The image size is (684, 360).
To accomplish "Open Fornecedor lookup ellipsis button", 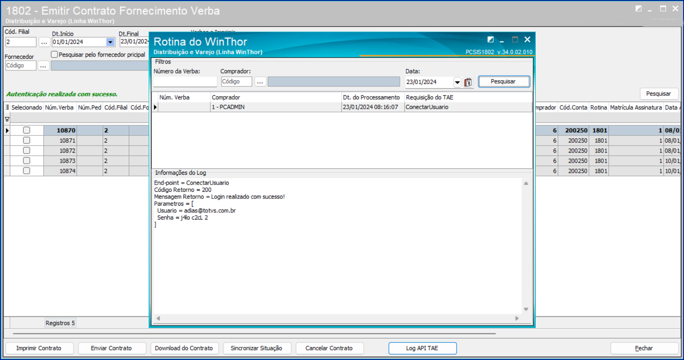I will click(43, 65).
